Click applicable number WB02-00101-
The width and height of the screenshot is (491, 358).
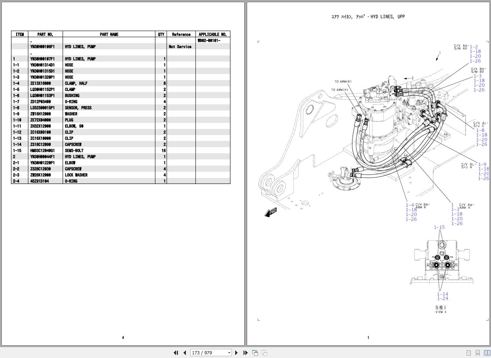209,41
